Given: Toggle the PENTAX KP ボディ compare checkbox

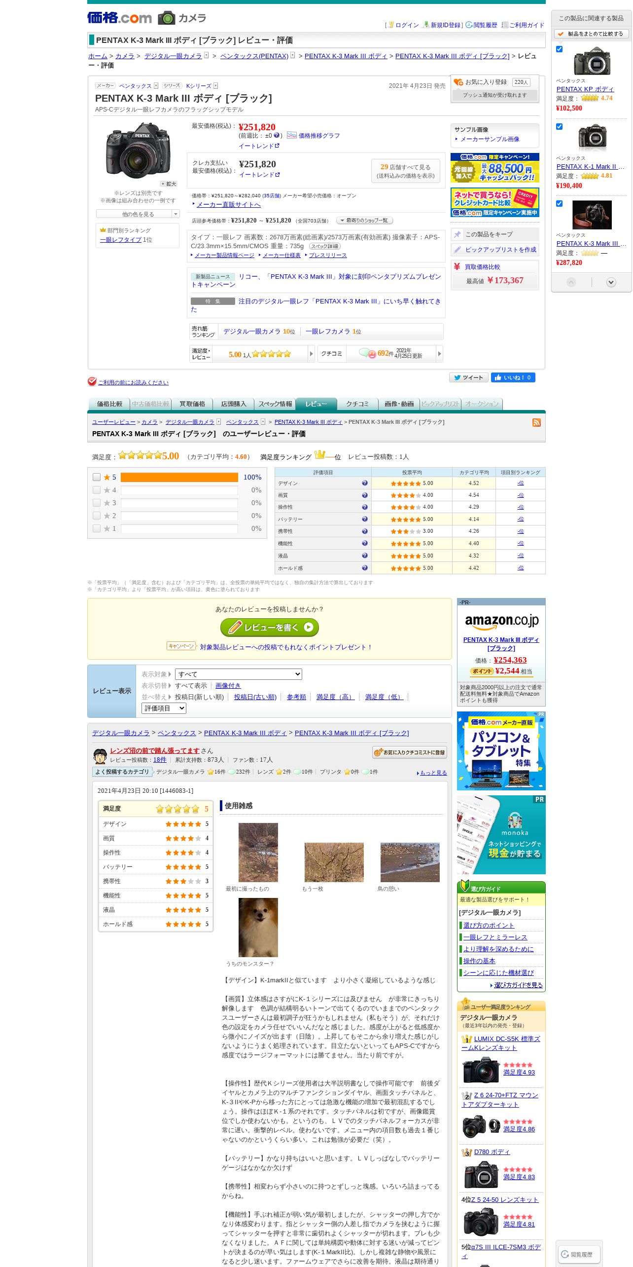Looking at the screenshot, I should pyautogui.click(x=559, y=49).
